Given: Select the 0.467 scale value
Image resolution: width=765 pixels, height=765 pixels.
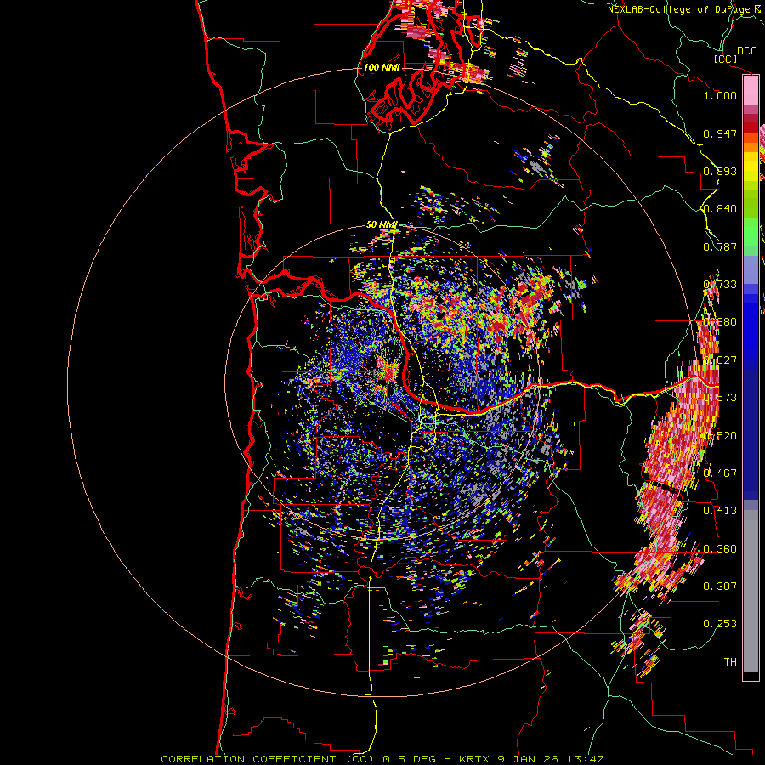Looking at the screenshot, I should tap(720, 473).
